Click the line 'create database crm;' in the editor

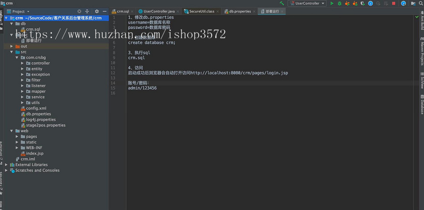tap(152, 43)
